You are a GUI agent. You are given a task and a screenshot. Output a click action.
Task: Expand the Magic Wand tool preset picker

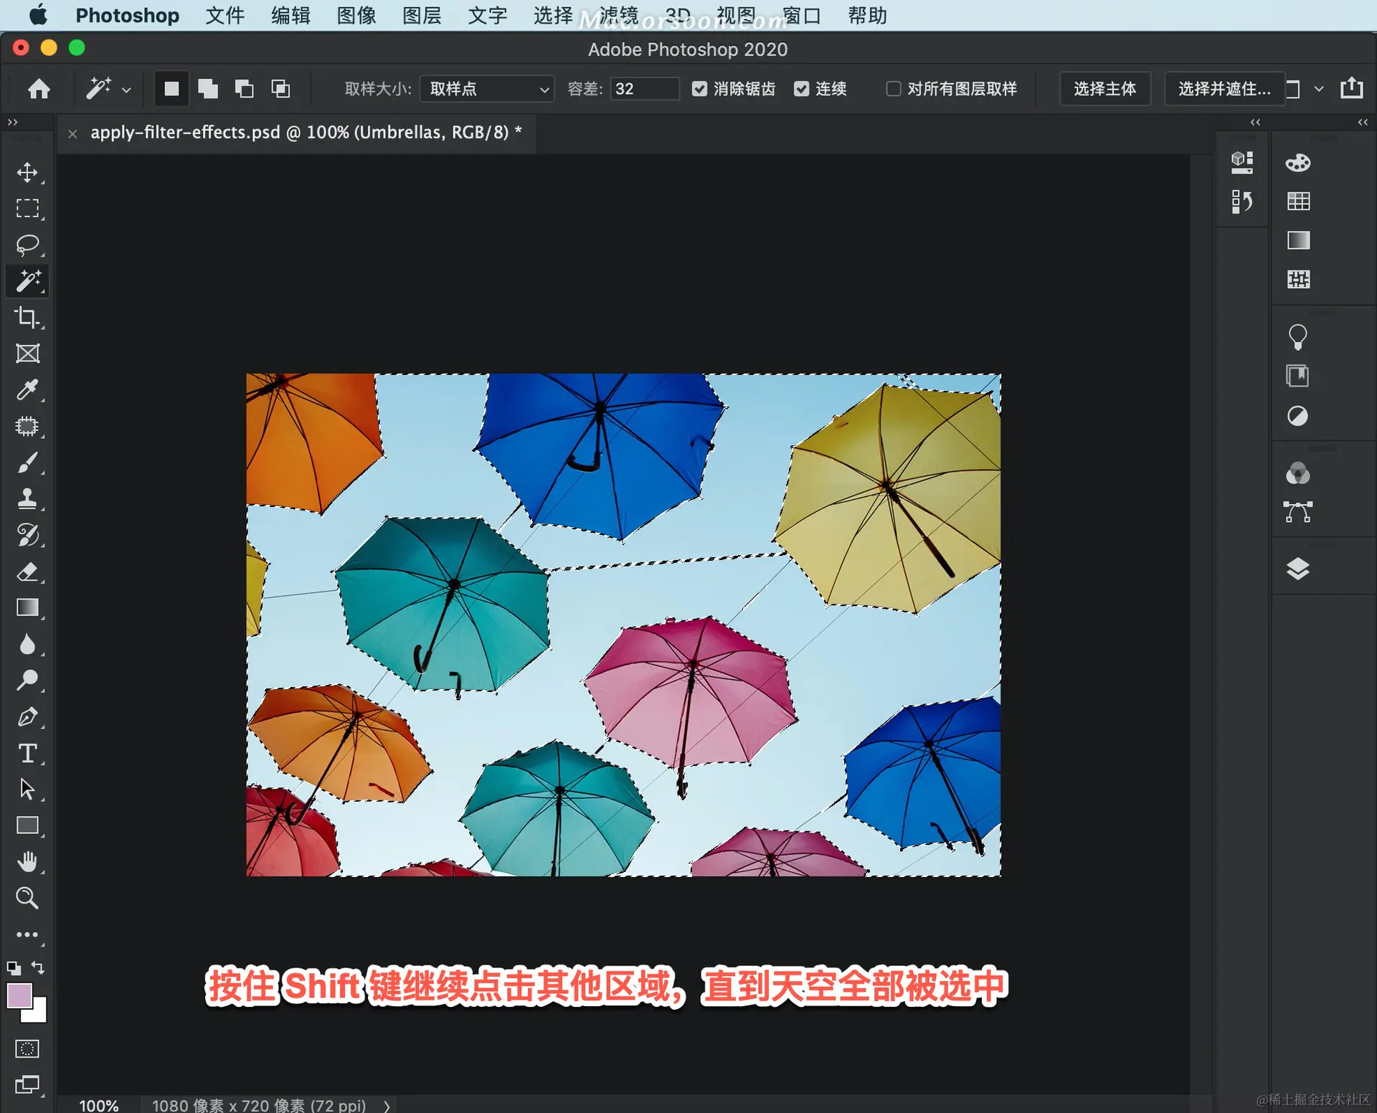126,90
